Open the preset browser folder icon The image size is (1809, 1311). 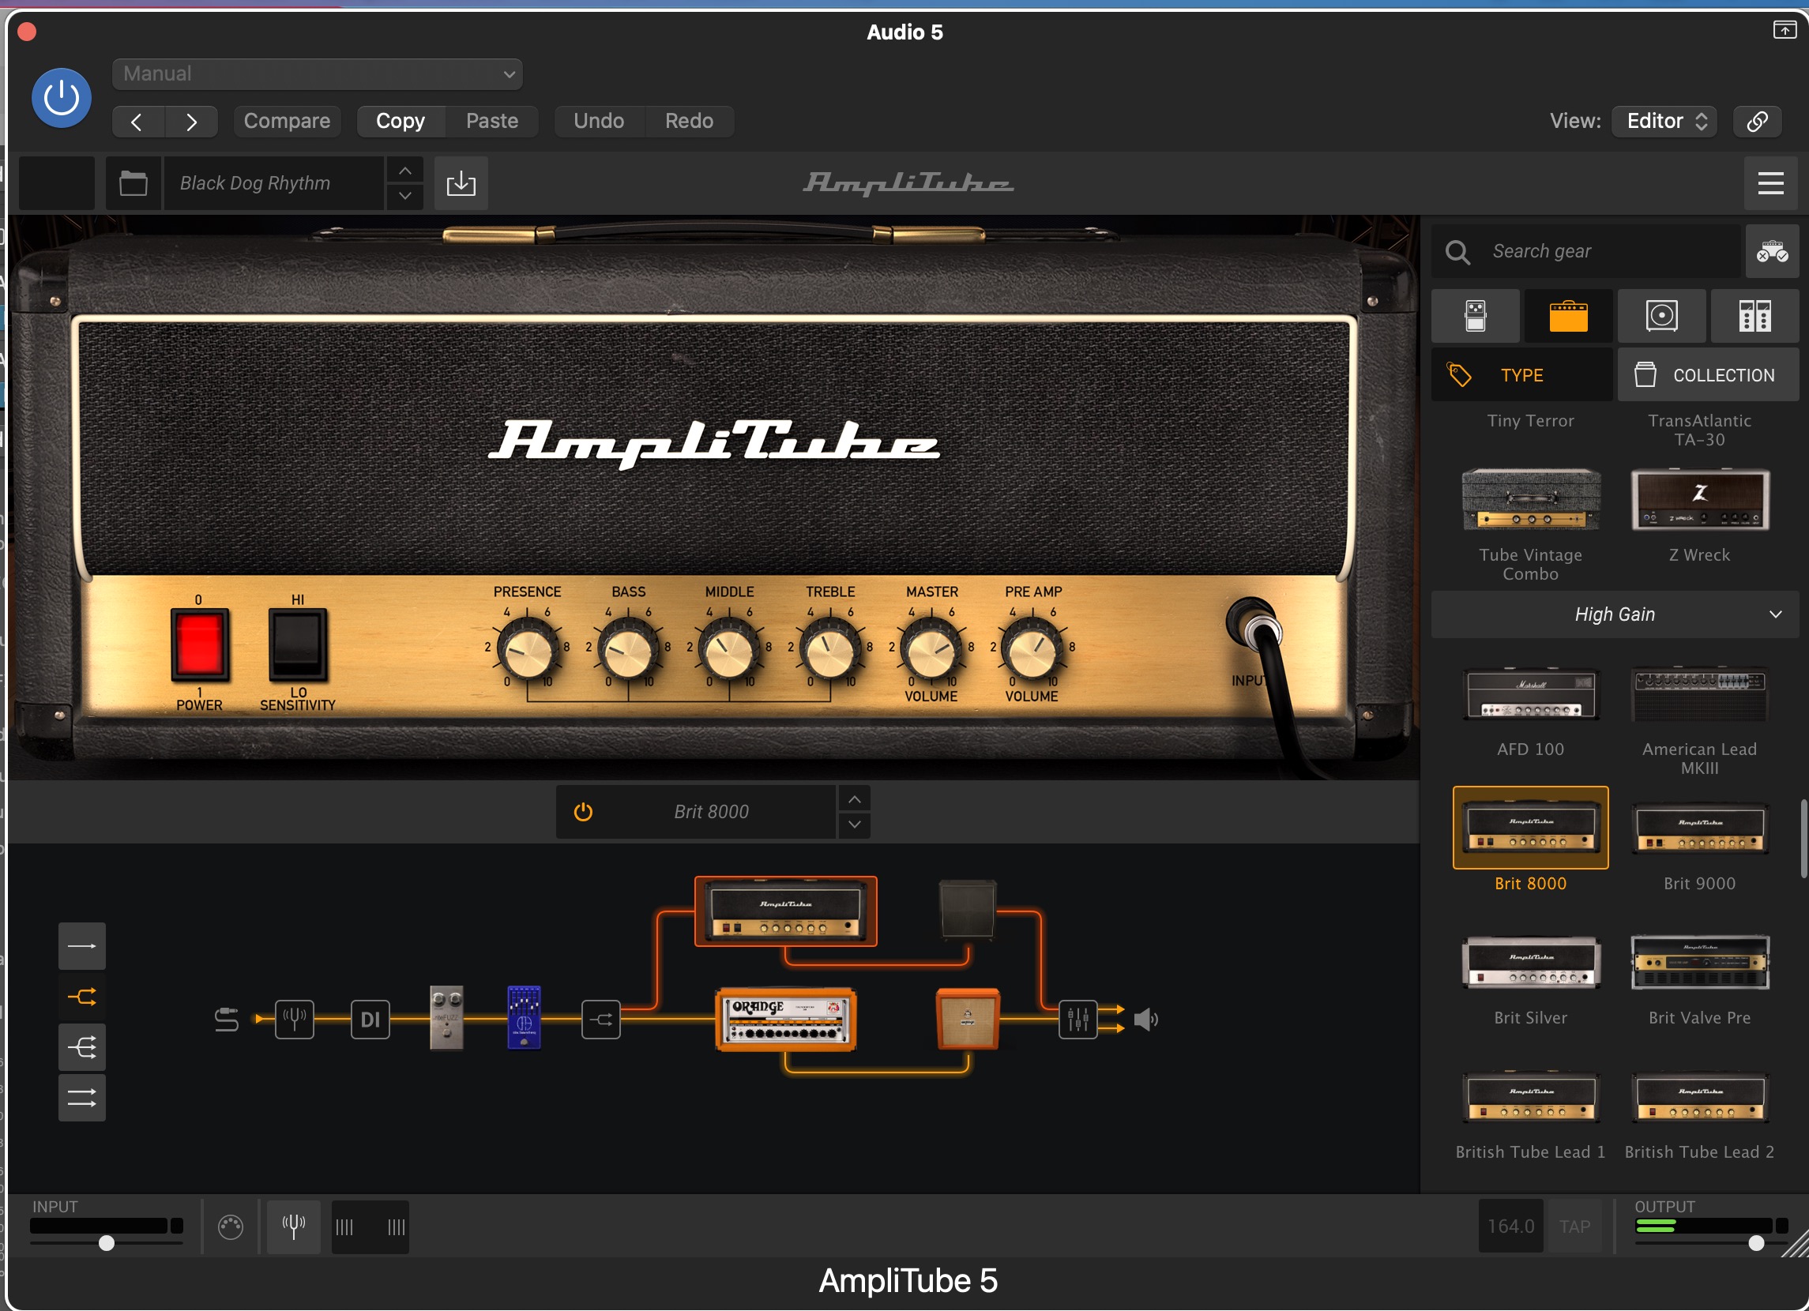[134, 183]
